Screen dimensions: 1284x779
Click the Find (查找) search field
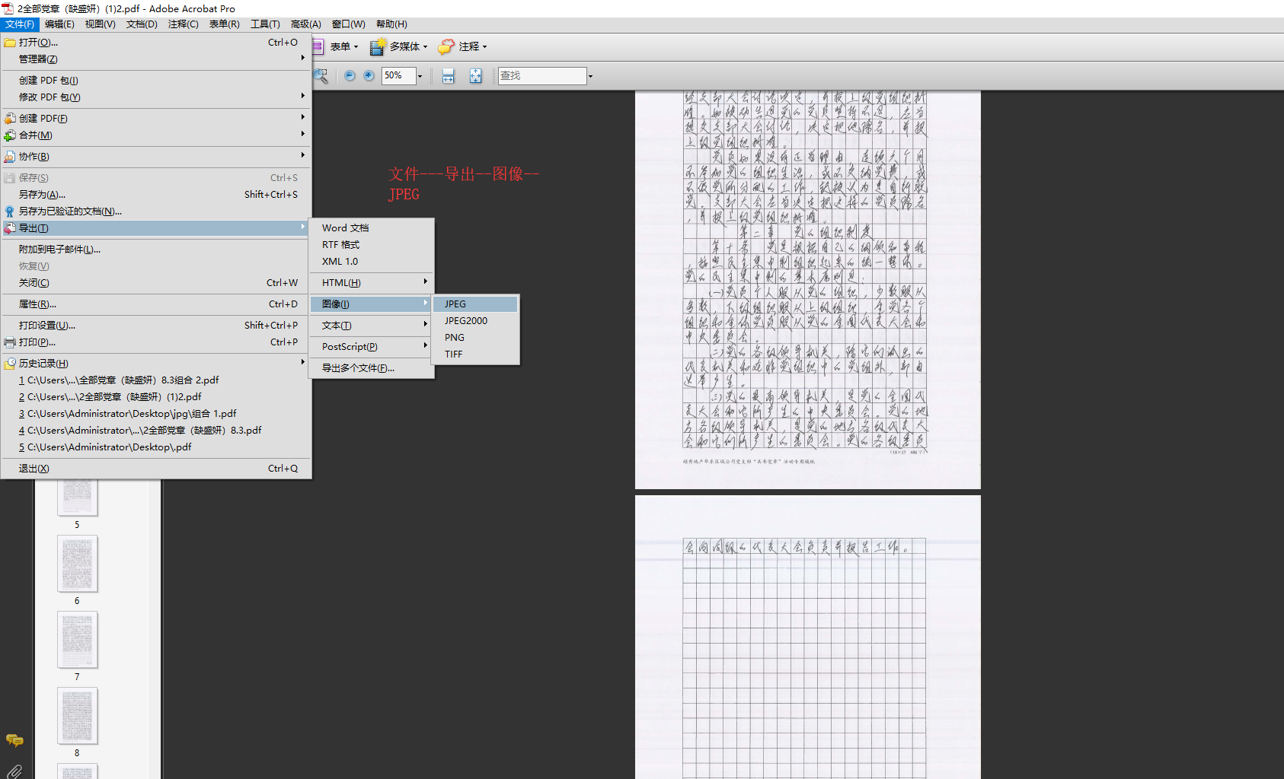coord(542,75)
